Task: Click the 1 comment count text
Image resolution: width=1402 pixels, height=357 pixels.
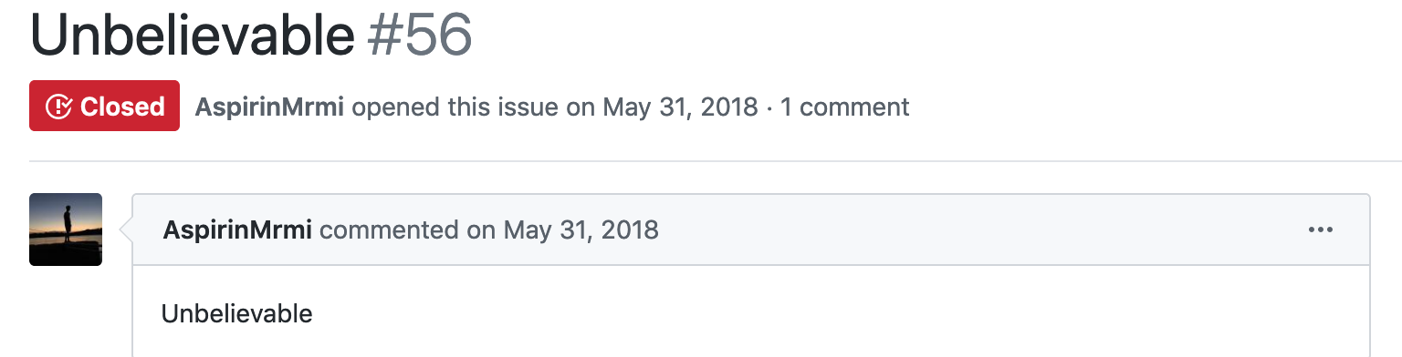Action: point(844,107)
